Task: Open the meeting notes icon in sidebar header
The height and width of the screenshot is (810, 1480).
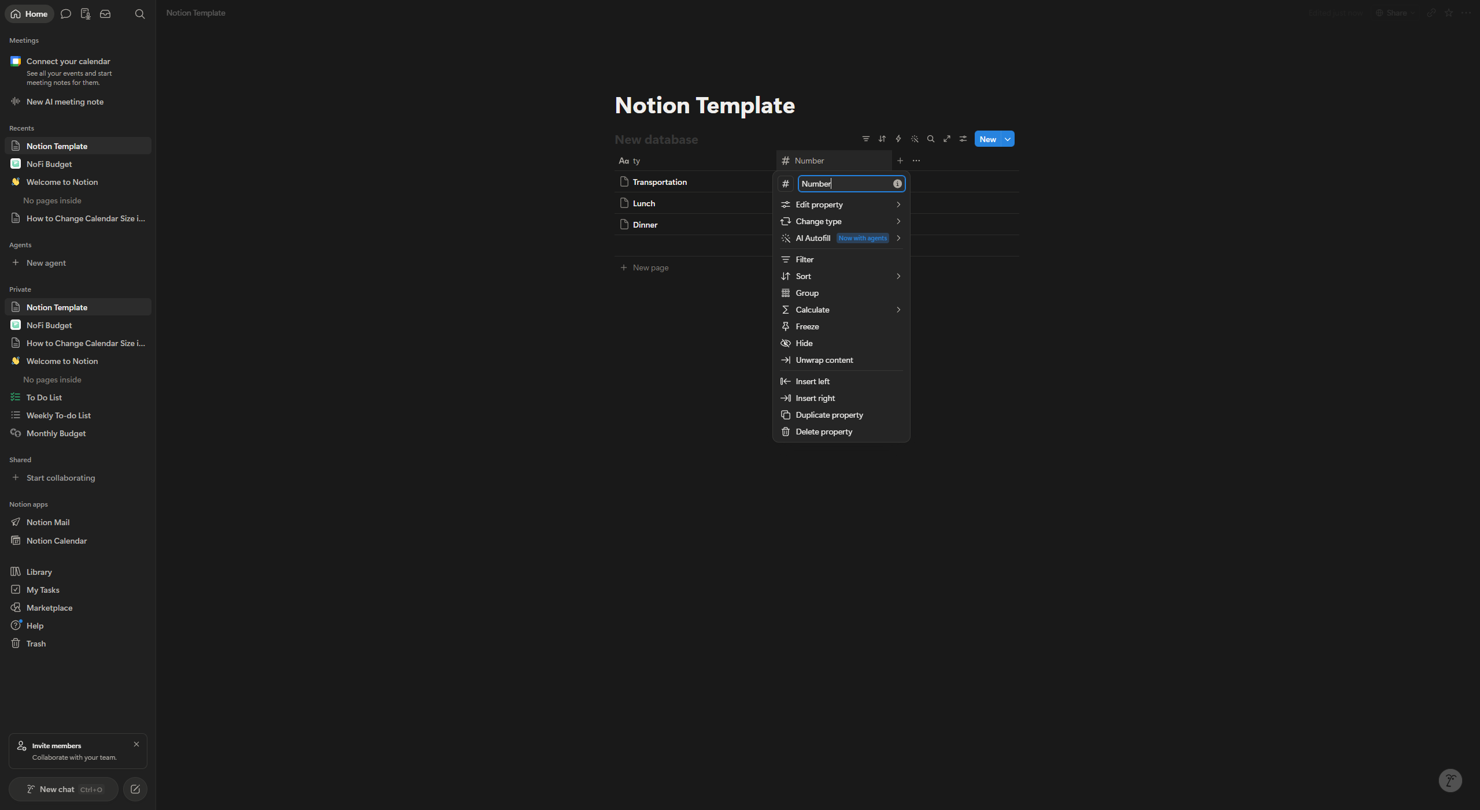Action: tap(86, 14)
